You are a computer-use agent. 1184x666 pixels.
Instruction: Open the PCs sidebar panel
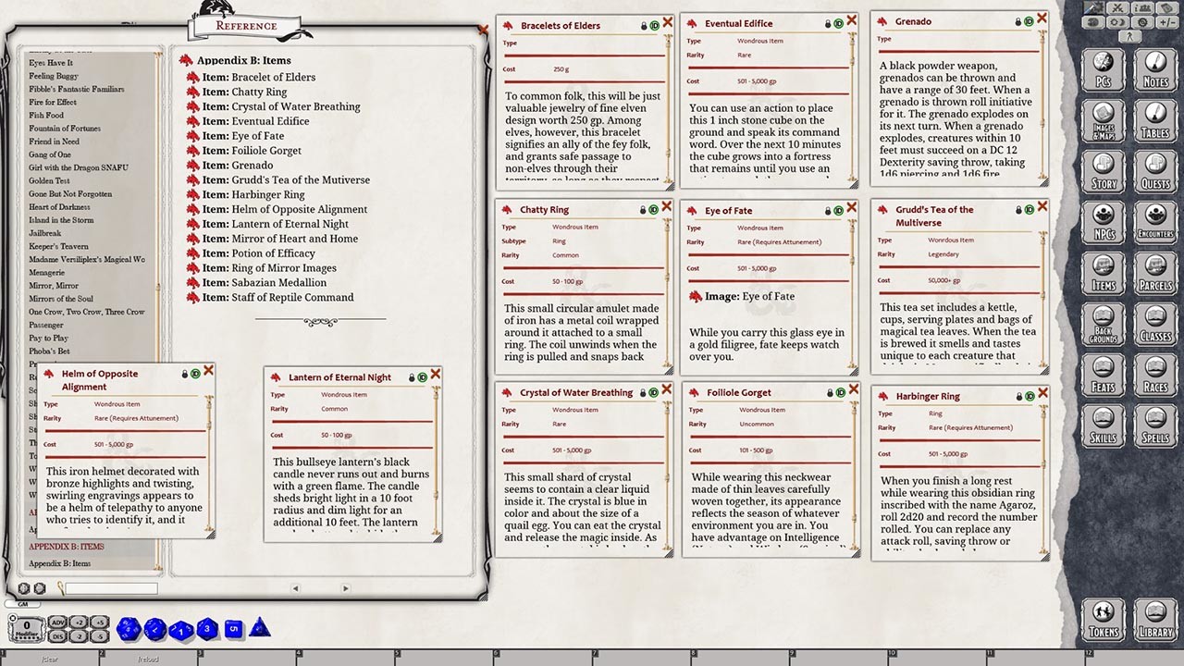(1103, 71)
